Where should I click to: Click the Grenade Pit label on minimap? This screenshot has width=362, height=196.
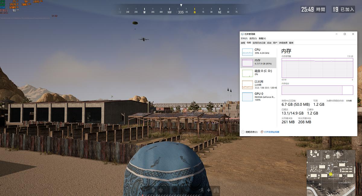tap(345, 183)
